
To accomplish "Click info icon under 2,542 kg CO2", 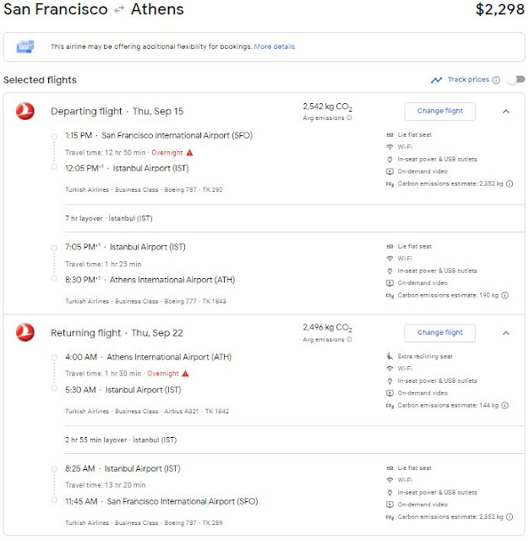I will pos(349,118).
